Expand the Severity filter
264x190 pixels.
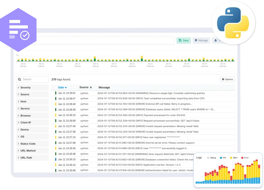(32, 88)
